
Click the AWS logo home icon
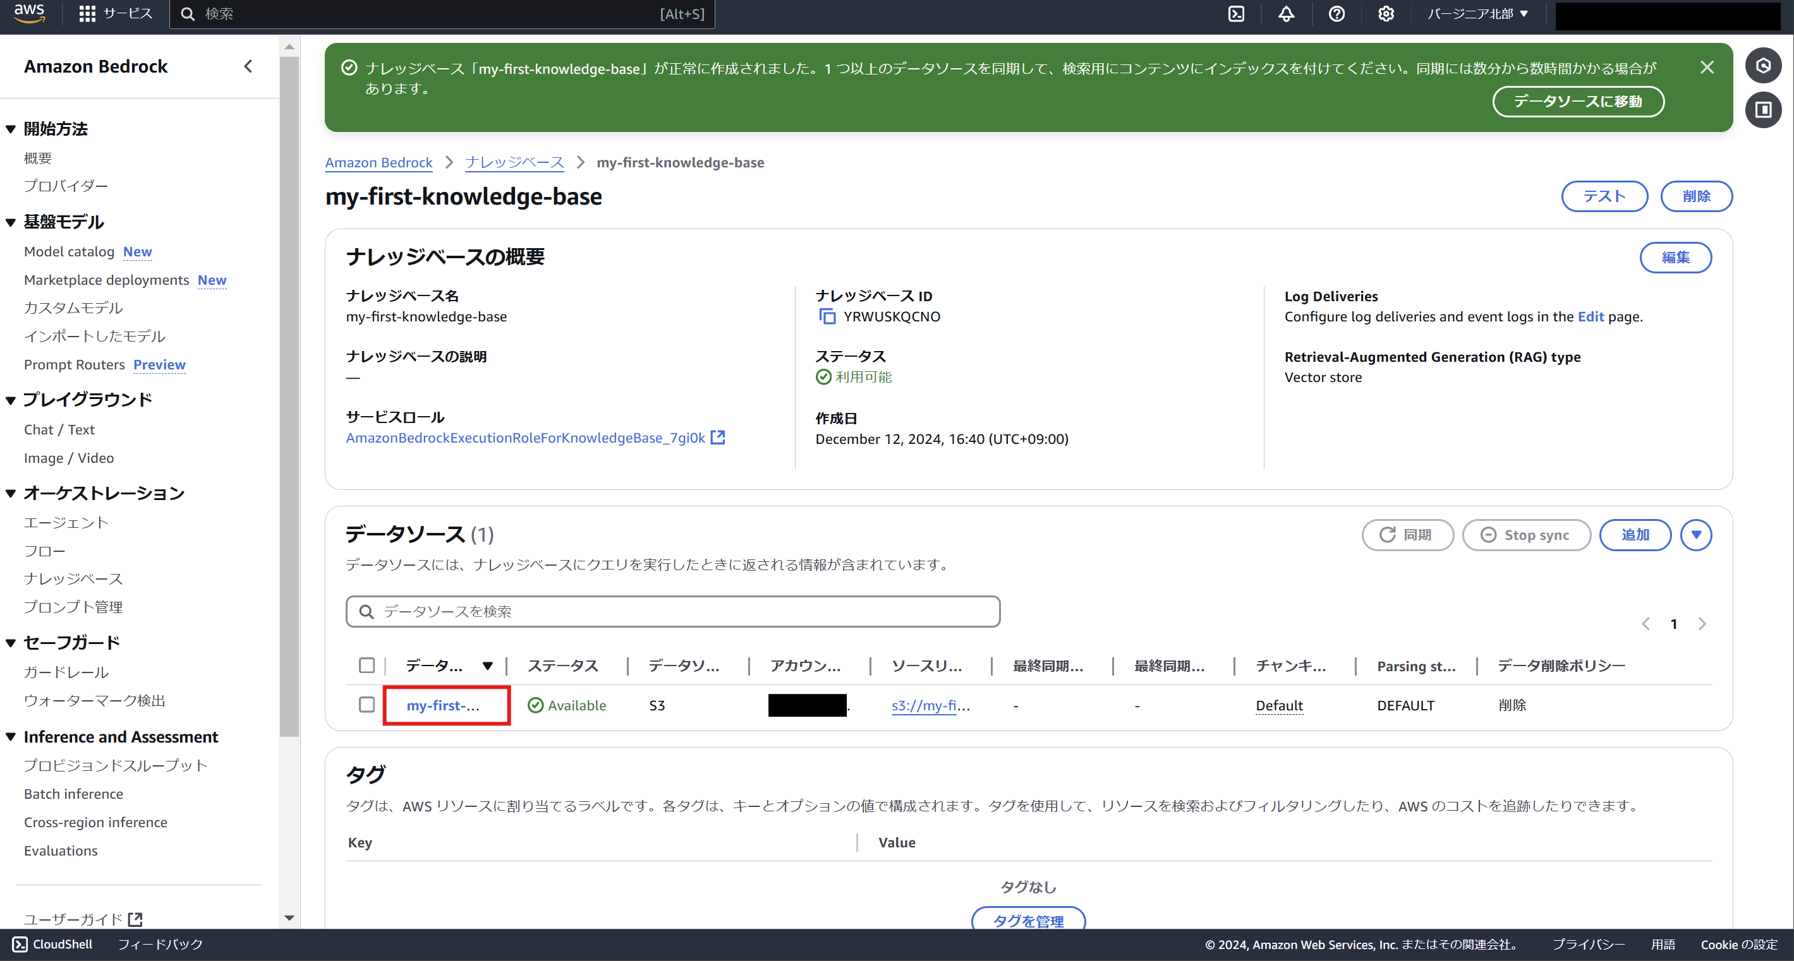coord(28,13)
